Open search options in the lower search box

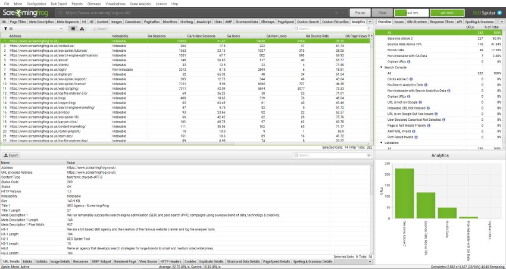(x=368, y=155)
